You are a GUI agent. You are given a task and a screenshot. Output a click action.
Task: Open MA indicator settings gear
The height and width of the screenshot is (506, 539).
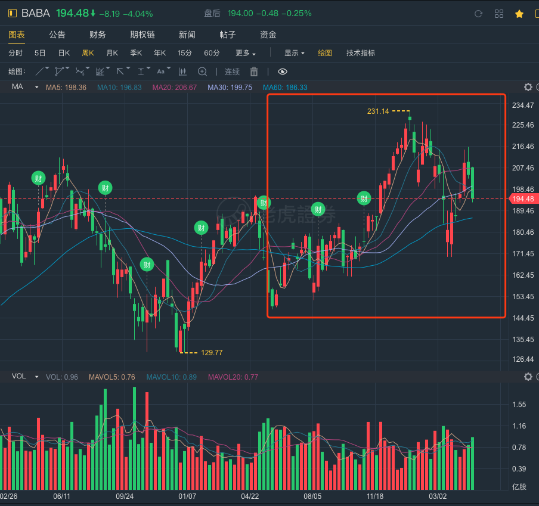528,87
